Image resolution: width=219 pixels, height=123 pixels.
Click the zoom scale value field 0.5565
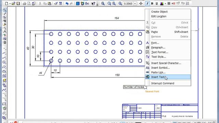point(128,4)
